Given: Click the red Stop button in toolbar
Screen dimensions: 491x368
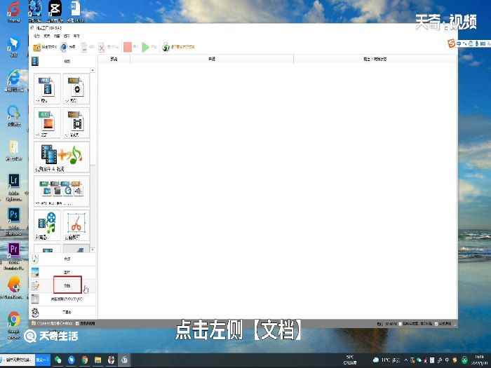Looking at the screenshot, I should (128, 47).
